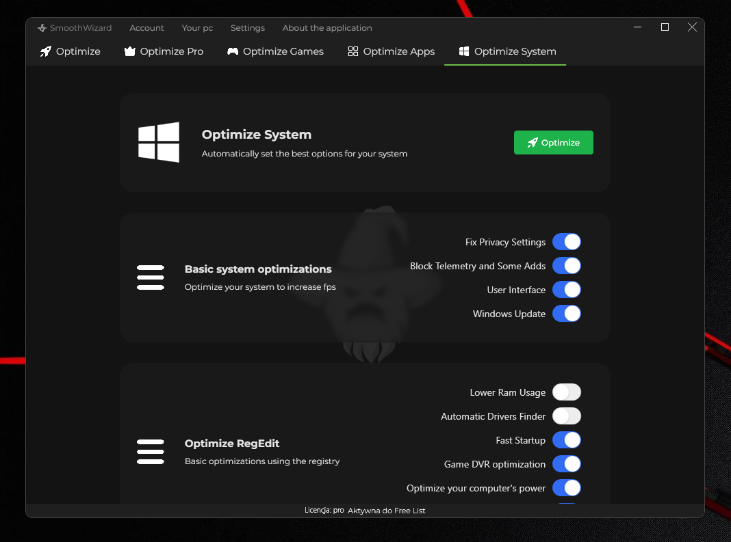Click the hamburger icon next to Basic system optimizations
The width and height of the screenshot is (731, 542).
pyautogui.click(x=150, y=277)
